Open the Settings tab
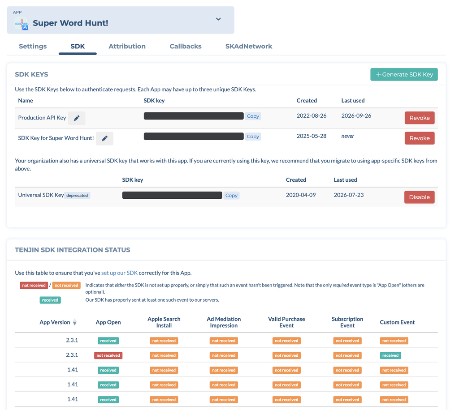This screenshot has width=459, height=410. (33, 46)
